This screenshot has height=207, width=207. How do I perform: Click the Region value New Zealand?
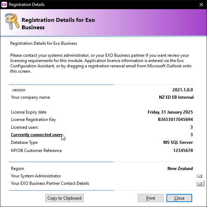pyautogui.click(x=180, y=169)
